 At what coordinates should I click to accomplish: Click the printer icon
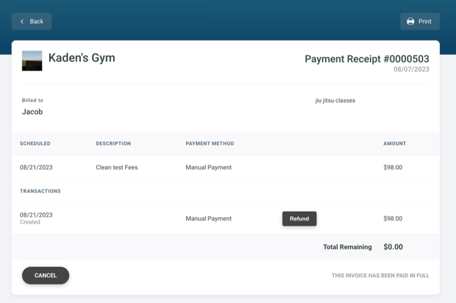410,22
